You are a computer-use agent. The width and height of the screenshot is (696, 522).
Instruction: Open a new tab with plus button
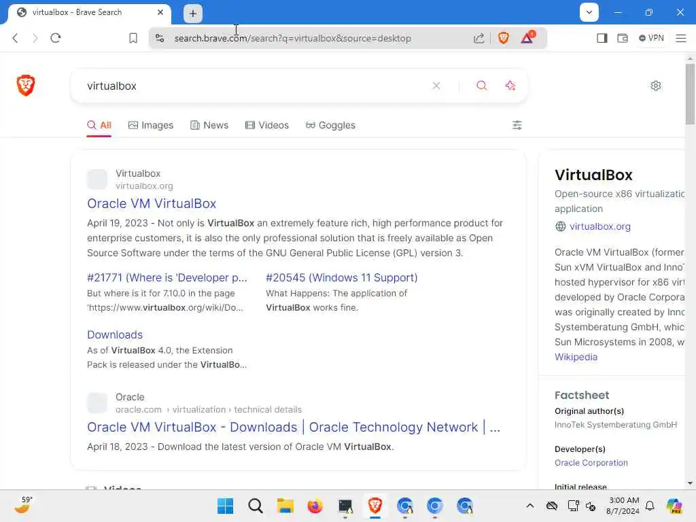193,14
